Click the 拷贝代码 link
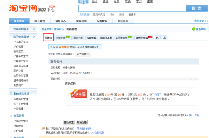Image resolution: width=209 pixels, height=138 pixels. (x=194, y=115)
